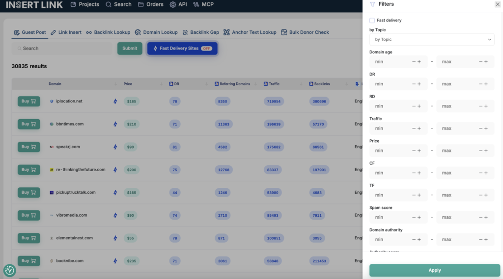Click the Submit button
This screenshot has width=503, height=279.
coord(130,49)
